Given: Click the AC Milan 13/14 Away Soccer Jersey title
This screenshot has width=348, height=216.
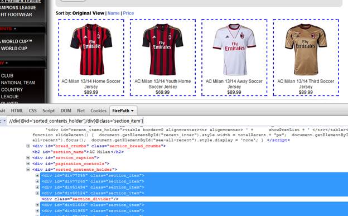Looking at the screenshot, I should [234, 84].
